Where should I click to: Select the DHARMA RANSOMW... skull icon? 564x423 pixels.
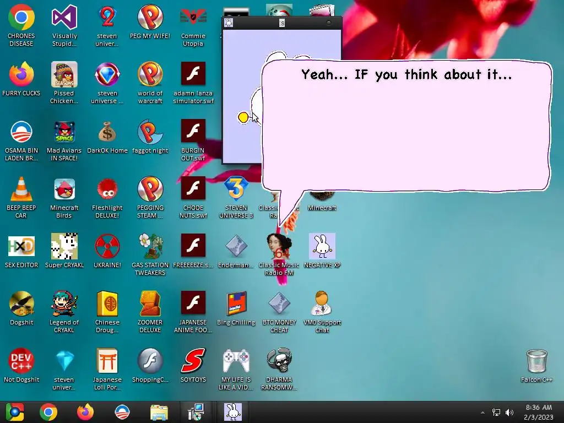[279, 369]
